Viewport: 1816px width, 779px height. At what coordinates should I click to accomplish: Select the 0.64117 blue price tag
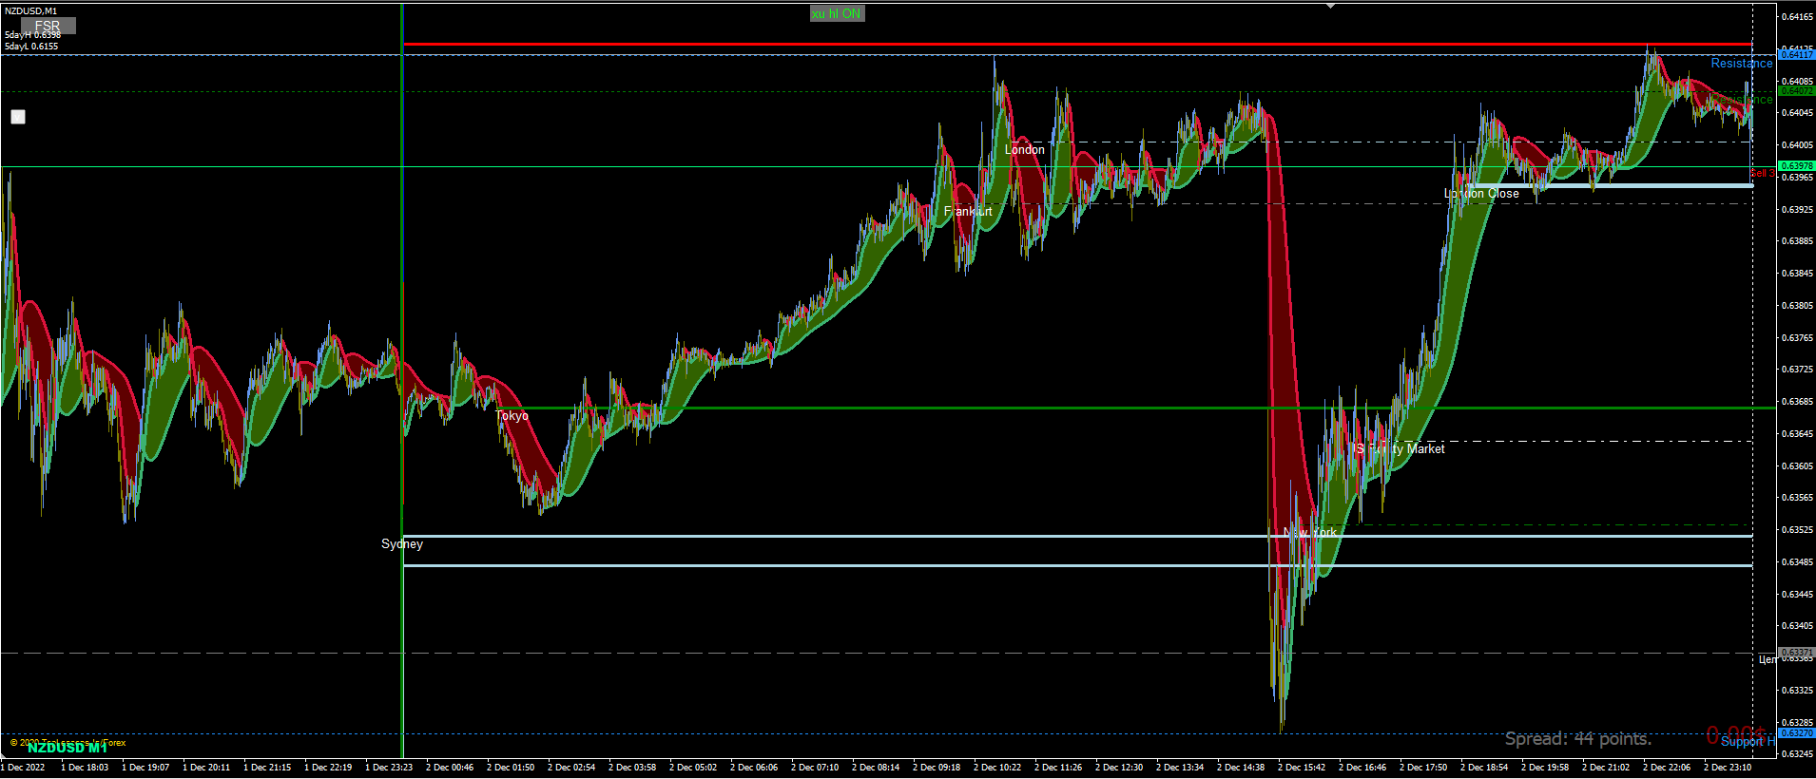[1796, 54]
